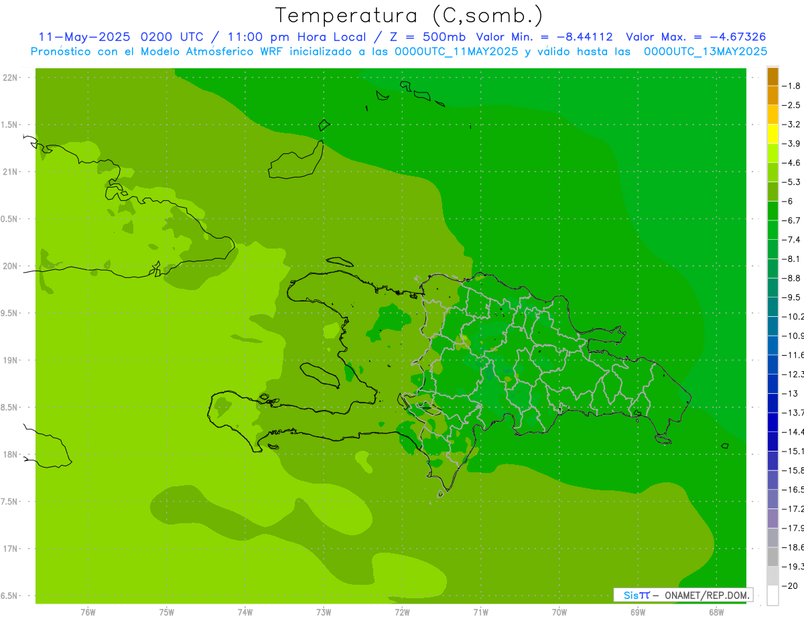
Task: Click the legend value -3.9
Action: [791, 143]
